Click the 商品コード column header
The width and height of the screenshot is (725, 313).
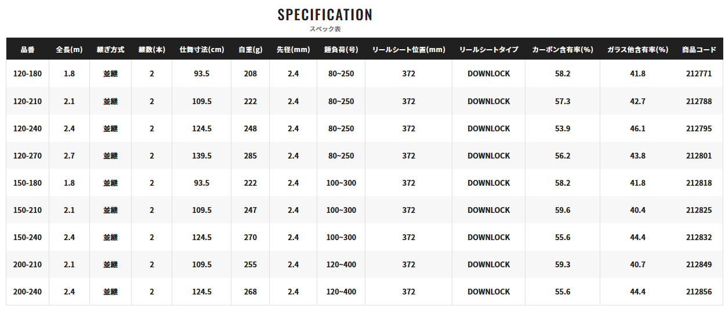(699, 50)
